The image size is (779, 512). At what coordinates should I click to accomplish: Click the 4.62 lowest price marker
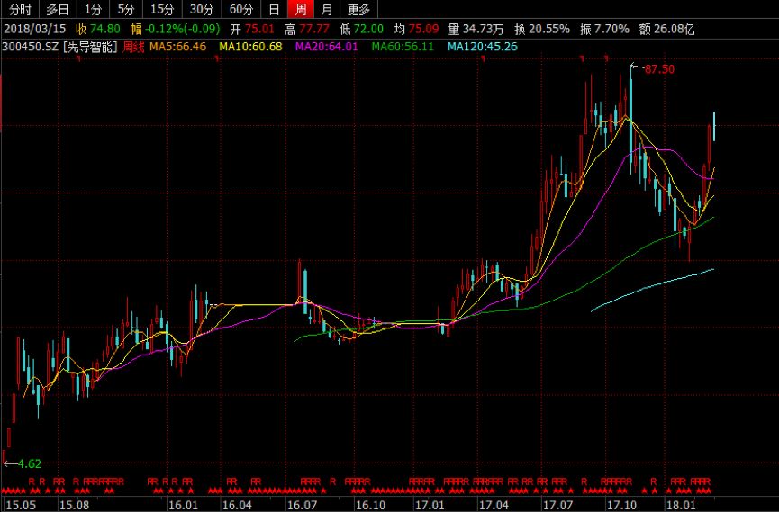30,463
